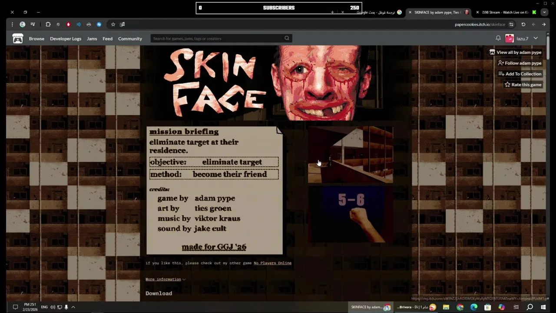
Task: Click the address bar URL
Action: pos(480,24)
